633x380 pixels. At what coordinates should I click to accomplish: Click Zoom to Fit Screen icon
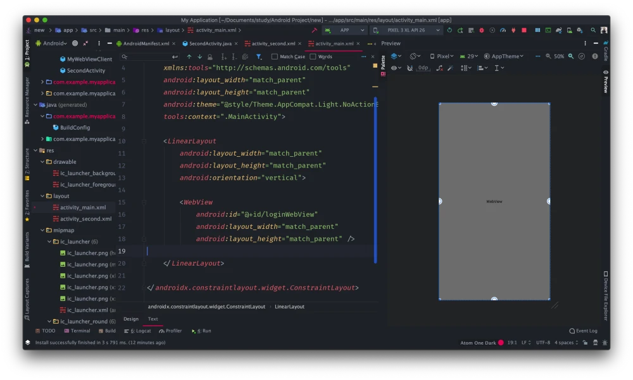pos(582,56)
